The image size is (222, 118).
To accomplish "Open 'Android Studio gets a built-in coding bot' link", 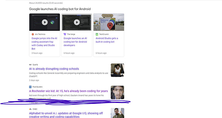I will click(107, 40).
